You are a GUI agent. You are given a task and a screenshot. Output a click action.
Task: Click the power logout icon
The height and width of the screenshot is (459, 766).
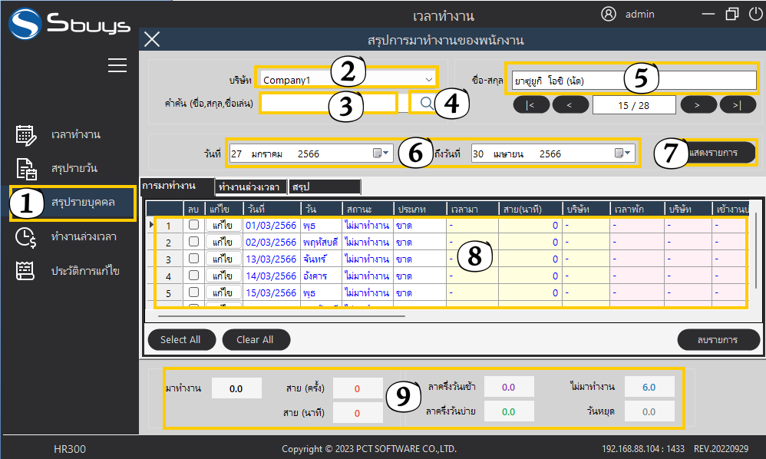tap(755, 14)
